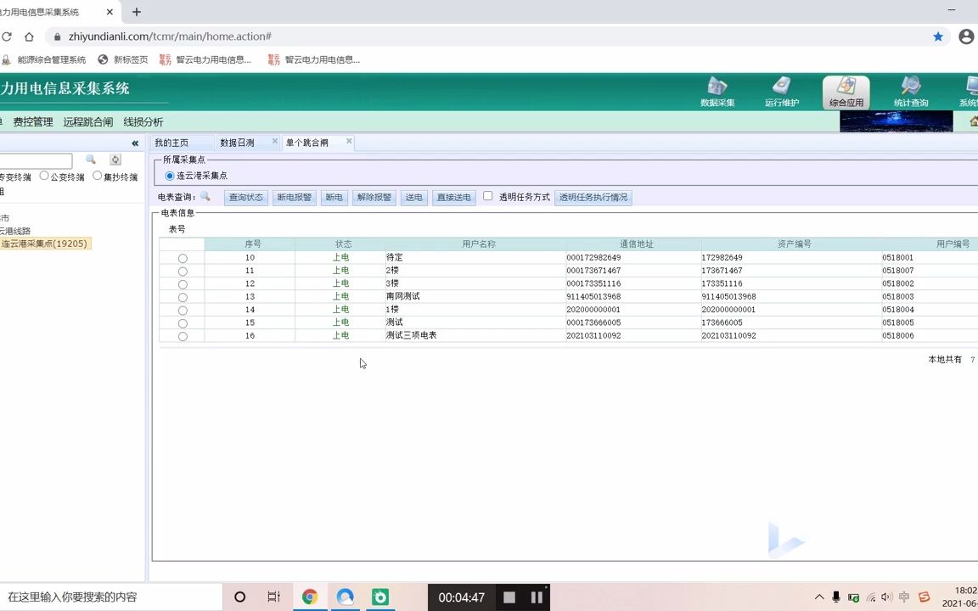Image resolution: width=978 pixels, height=611 pixels.
Task: Open the 统计查询 module icon
Action: tap(910, 90)
